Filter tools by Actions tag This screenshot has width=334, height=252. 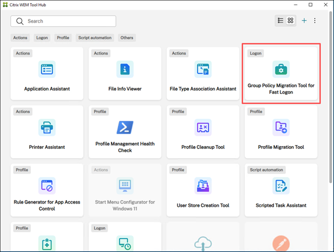[20, 38]
